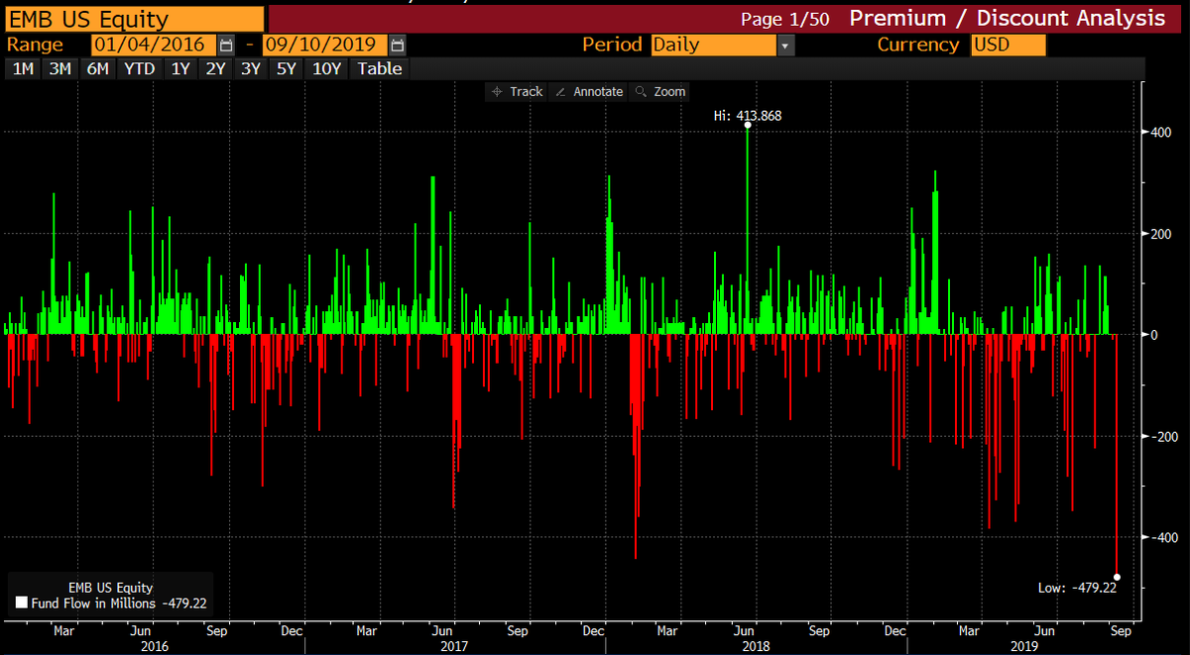Image resolution: width=1190 pixels, height=655 pixels.
Task: Select the YTD range tab
Action: [140, 68]
